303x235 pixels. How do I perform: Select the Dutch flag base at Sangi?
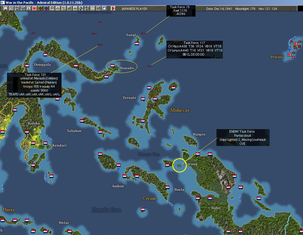coord(137,44)
